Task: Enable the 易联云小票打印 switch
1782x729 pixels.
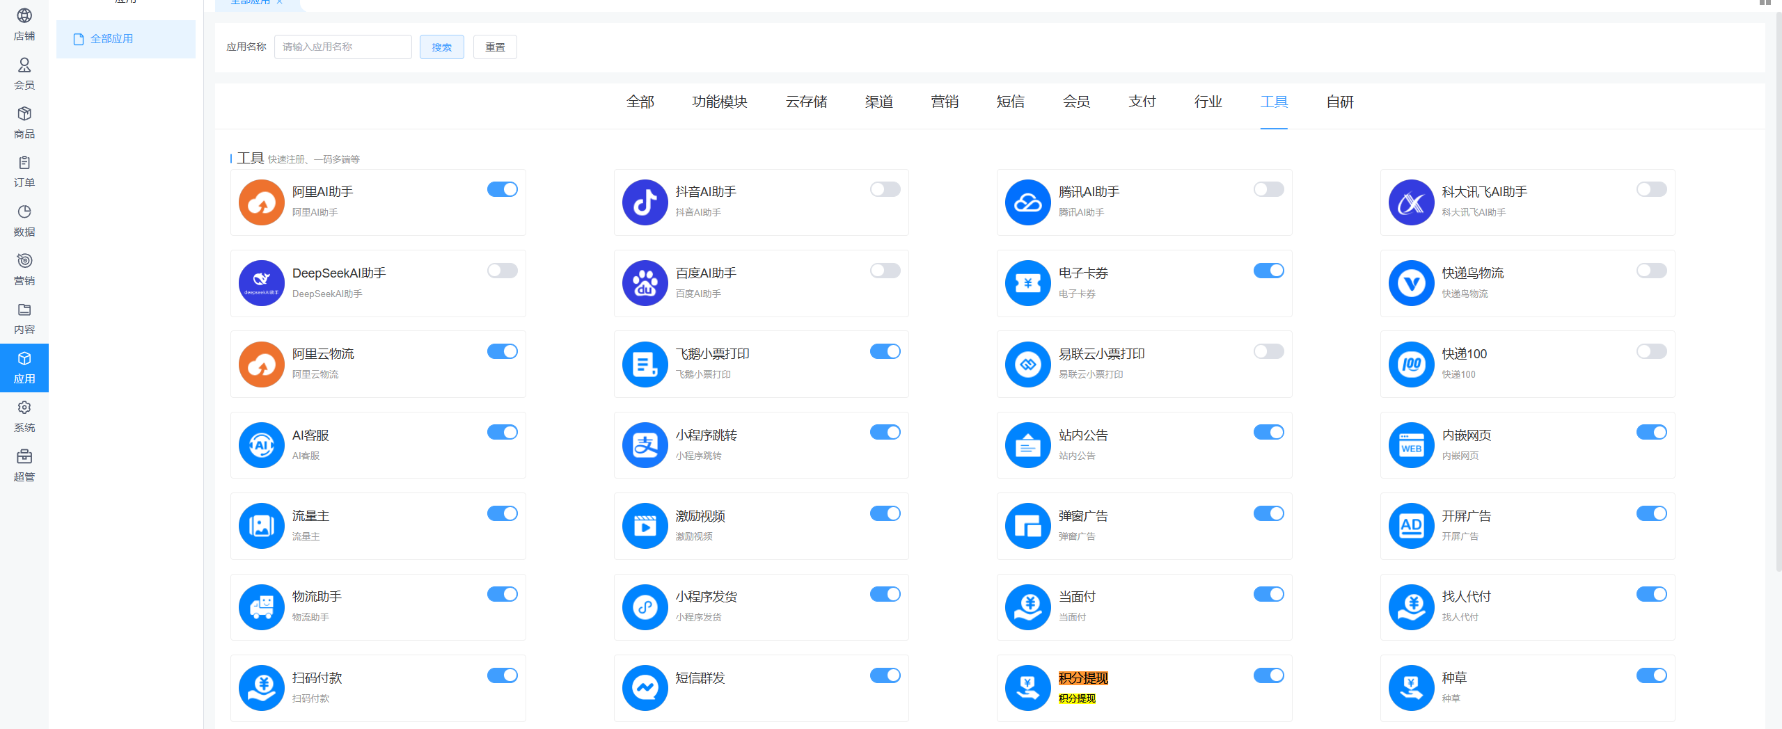Action: pos(1269,351)
